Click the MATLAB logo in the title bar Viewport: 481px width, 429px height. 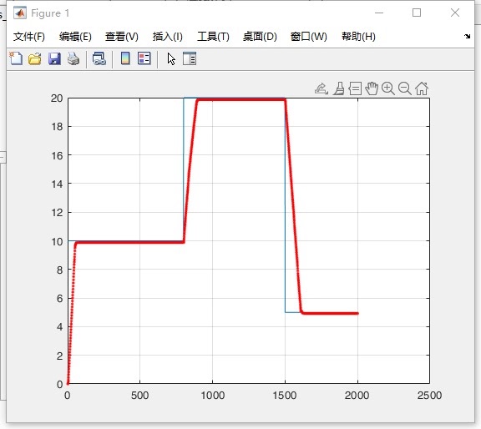point(20,13)
